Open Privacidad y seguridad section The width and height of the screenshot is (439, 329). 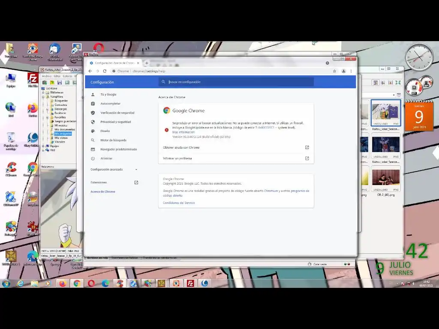click(x=116, y=122)
